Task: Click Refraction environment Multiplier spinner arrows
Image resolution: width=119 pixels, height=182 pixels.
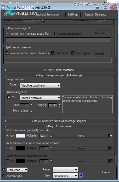Action: (51, 161)
